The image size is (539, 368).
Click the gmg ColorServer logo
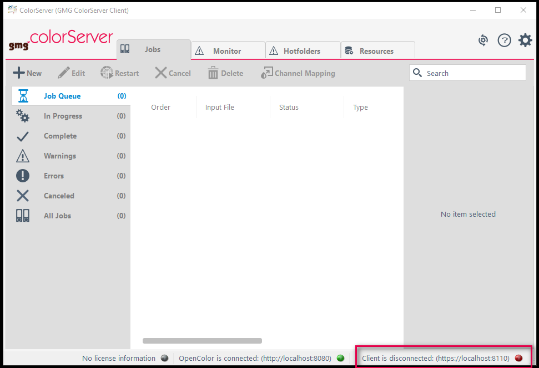[x=61, y=40]
